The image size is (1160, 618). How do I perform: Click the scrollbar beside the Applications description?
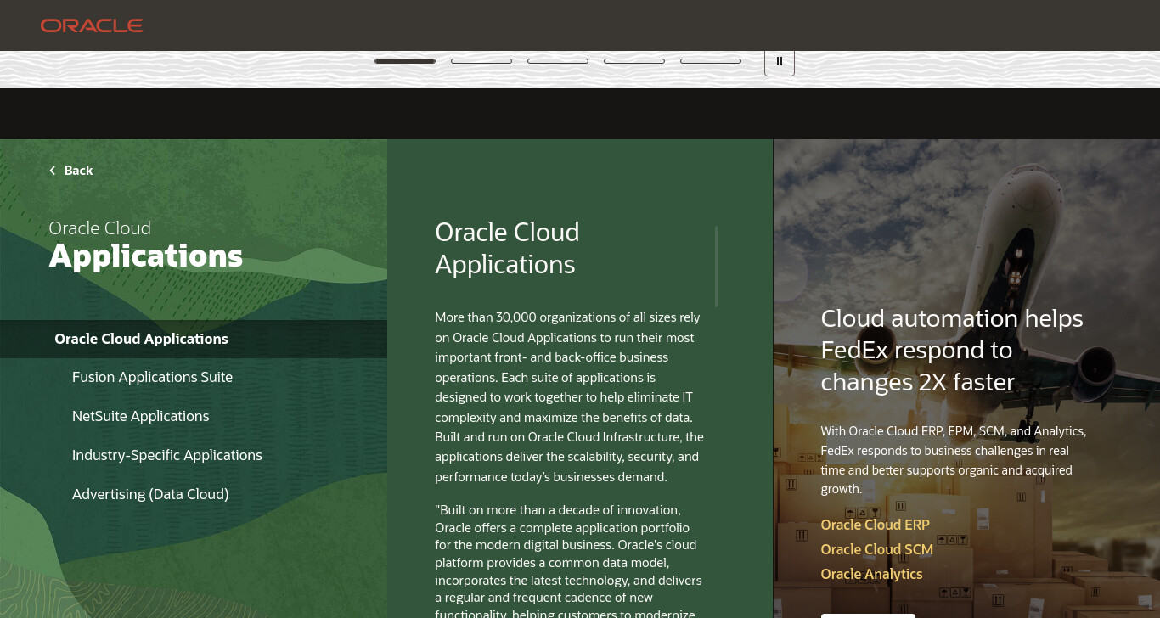pyautogui.click(x=717, y=266)
